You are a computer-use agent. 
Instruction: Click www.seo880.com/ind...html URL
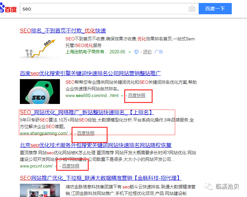coord(92,96)
